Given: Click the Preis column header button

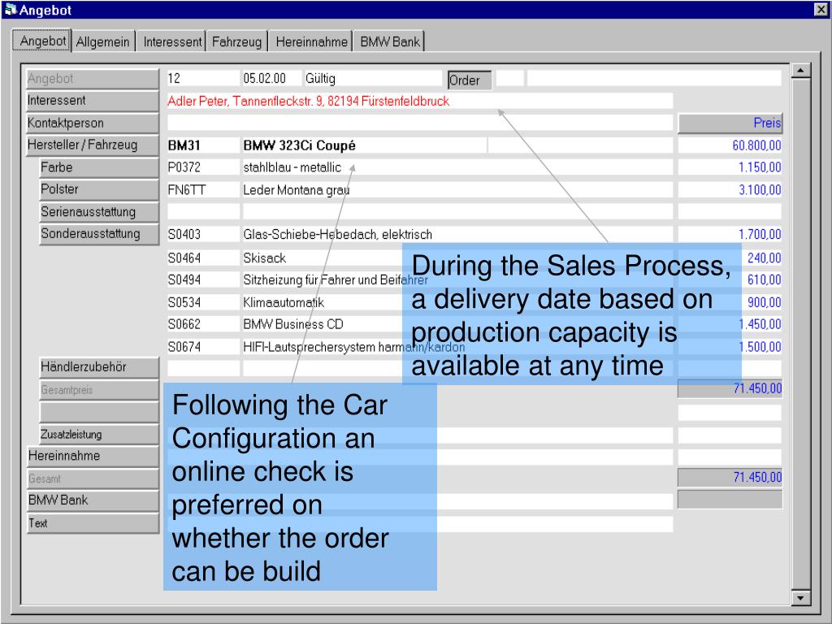Looking at the screenshot, I should [x=730, y=123].
